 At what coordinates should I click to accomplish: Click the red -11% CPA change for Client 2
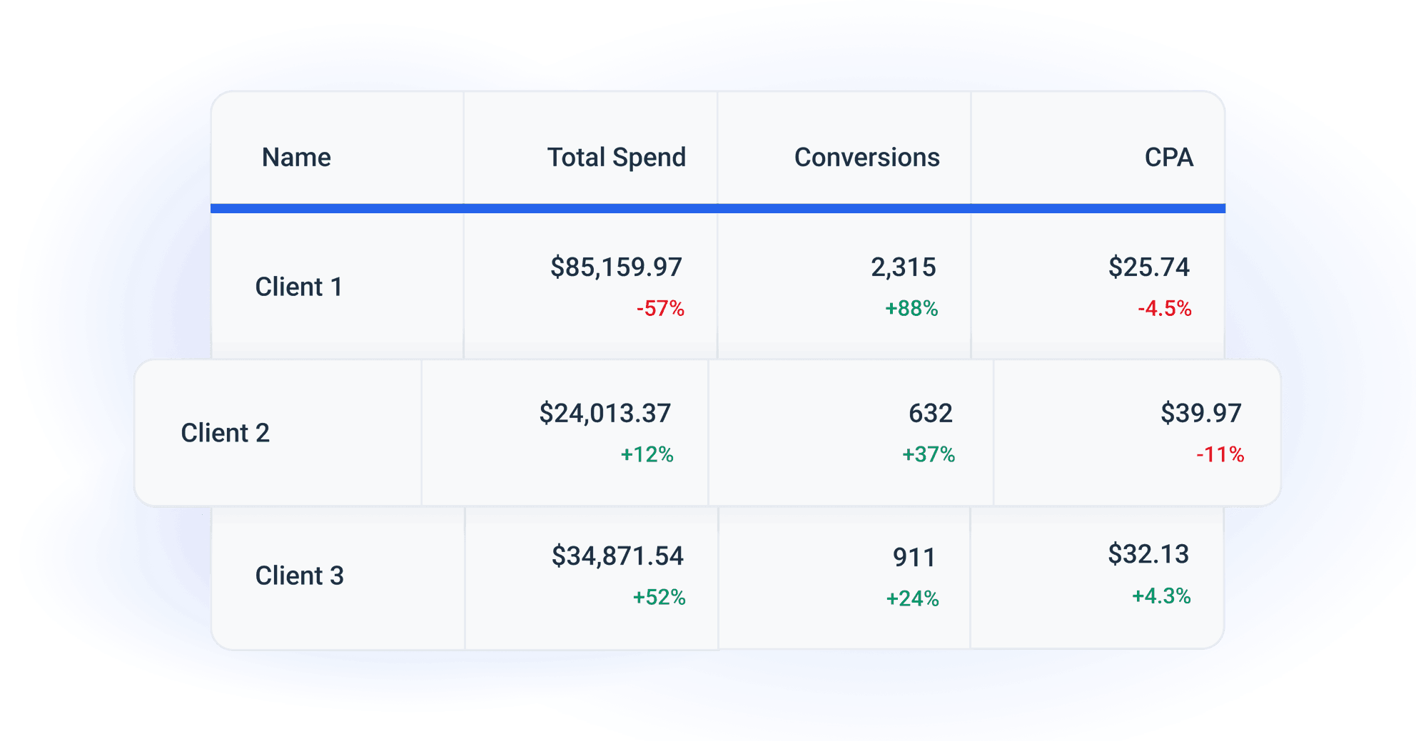point(1222,452)
